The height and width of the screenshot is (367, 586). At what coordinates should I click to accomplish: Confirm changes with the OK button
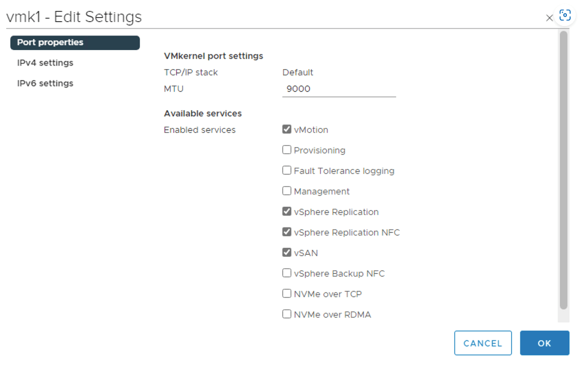544,343
